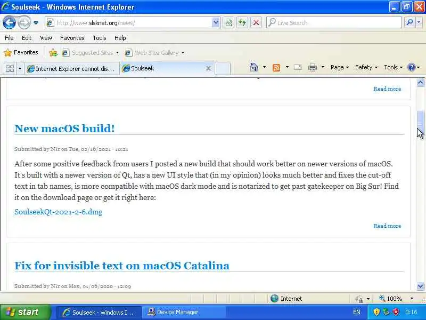This screenshot has height=320, width=426.
Task: Click the topmost Read more link
Action: click(x=387, y=89)
